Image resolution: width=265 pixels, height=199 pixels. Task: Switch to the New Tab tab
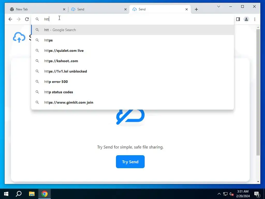coord(36,9)
